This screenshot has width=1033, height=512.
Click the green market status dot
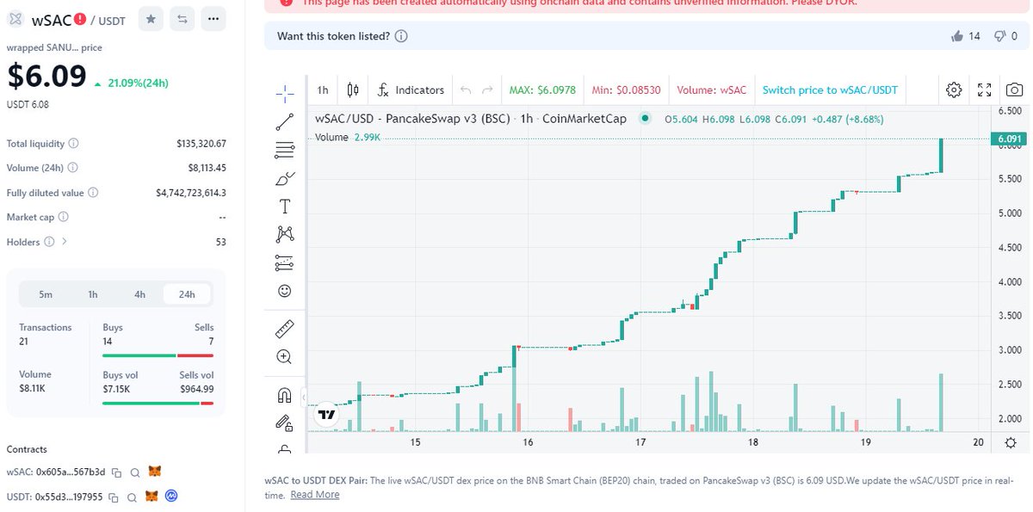pyautogui.click(x=644, y=119)
